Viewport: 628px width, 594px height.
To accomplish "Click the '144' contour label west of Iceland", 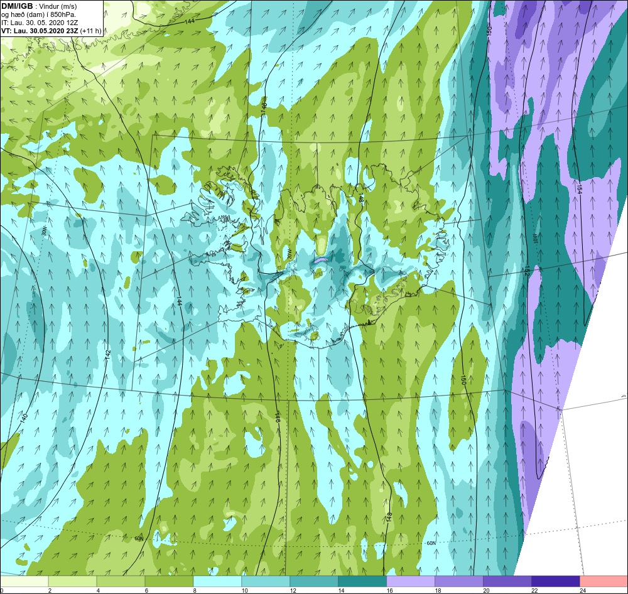I will [178, 301].
